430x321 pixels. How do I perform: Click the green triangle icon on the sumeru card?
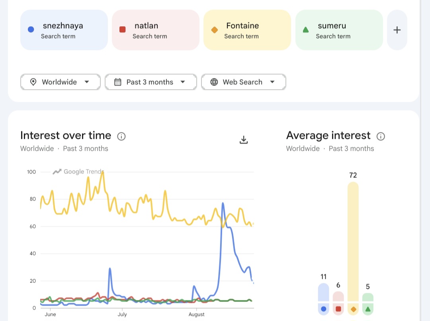(x=306, y=30)
